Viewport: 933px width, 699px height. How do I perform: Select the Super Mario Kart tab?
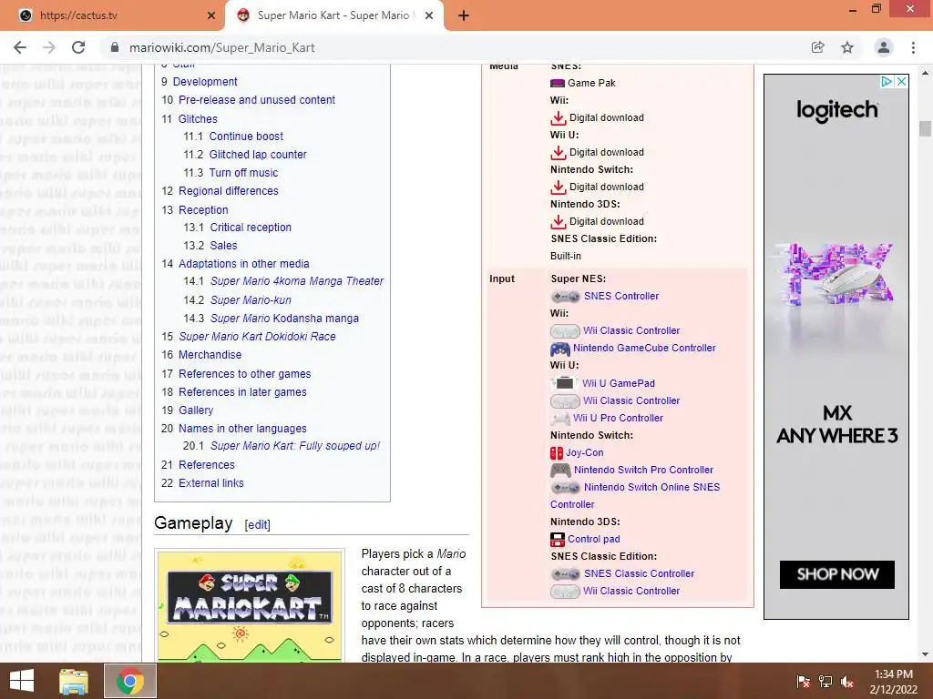(333, 15)
